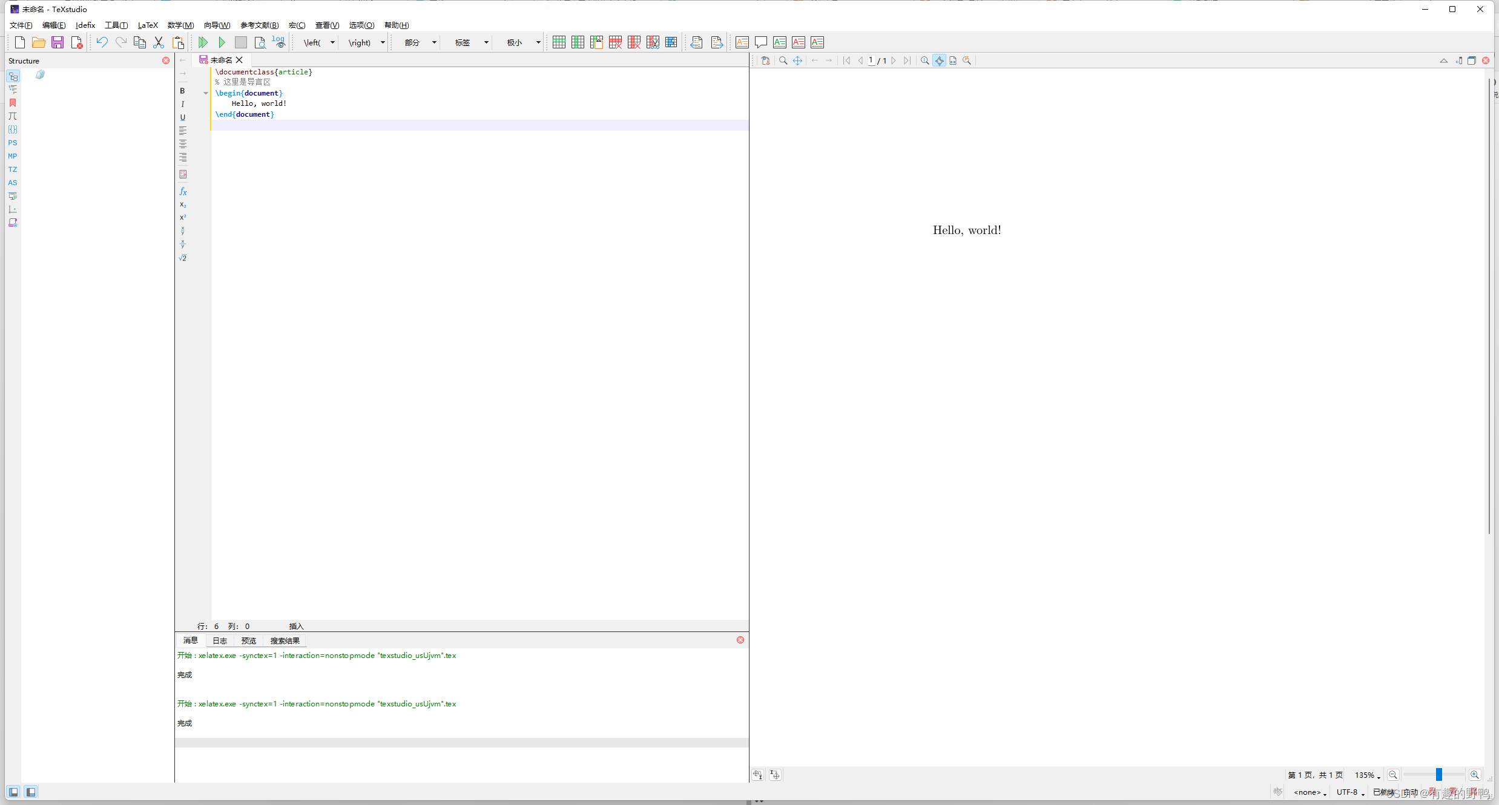Open the 选项(O) menu

point(361,25)
